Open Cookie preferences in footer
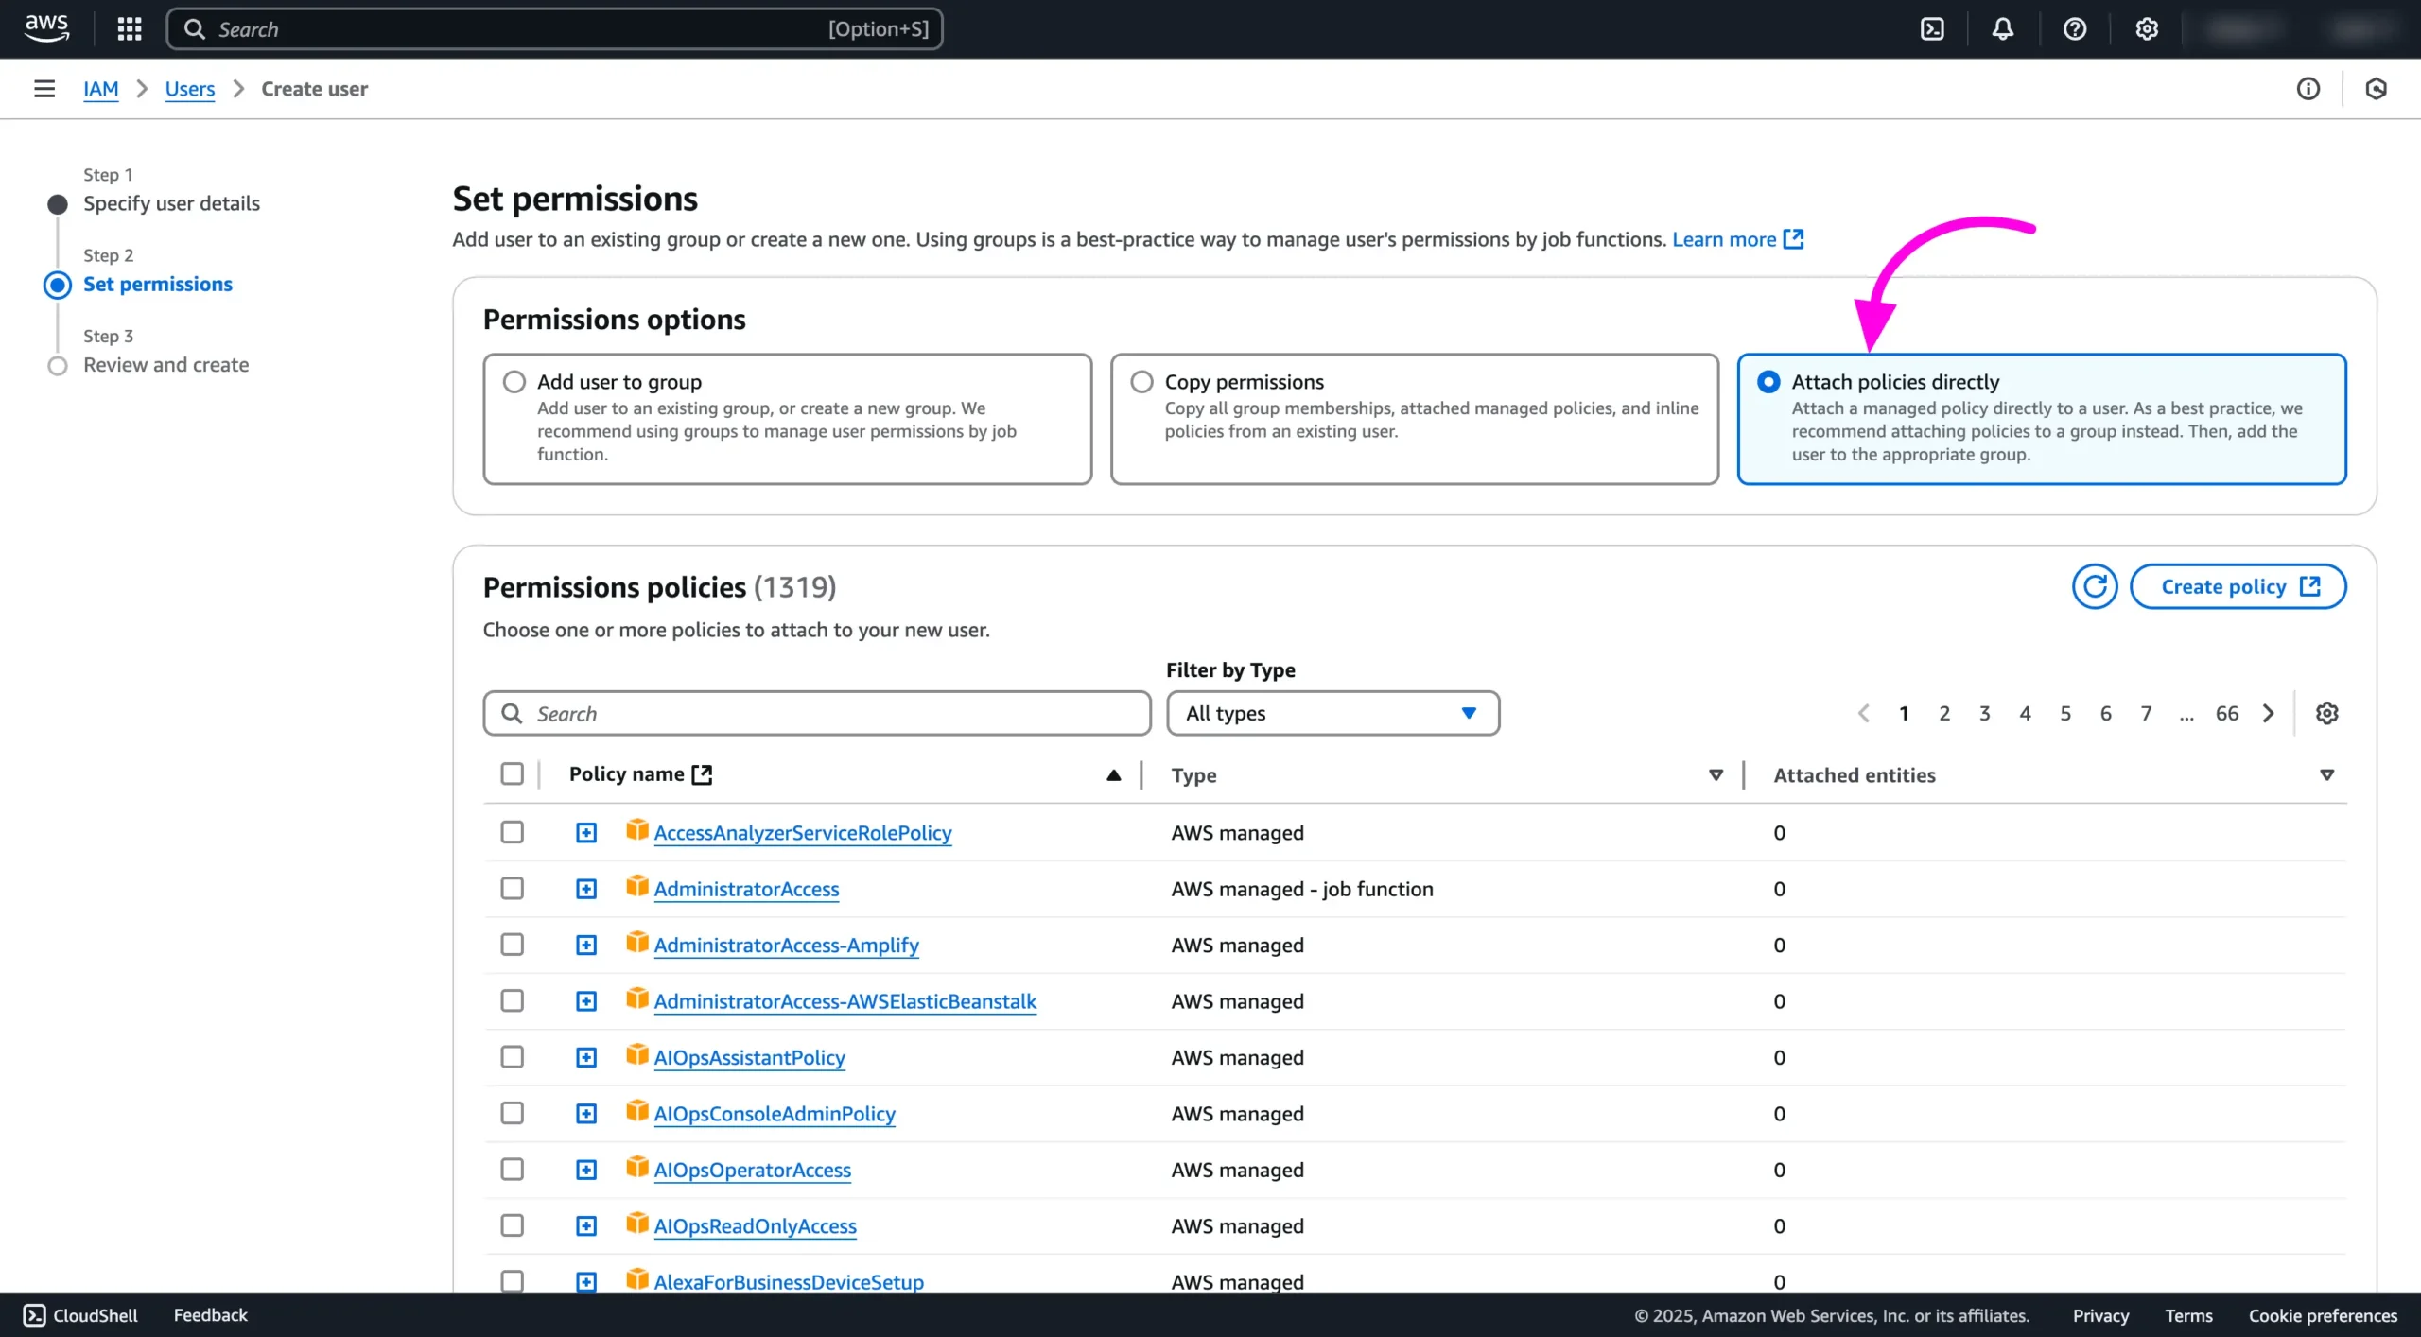Viewport: 2421px width, 1337px height. [x=2323, y=1315]
